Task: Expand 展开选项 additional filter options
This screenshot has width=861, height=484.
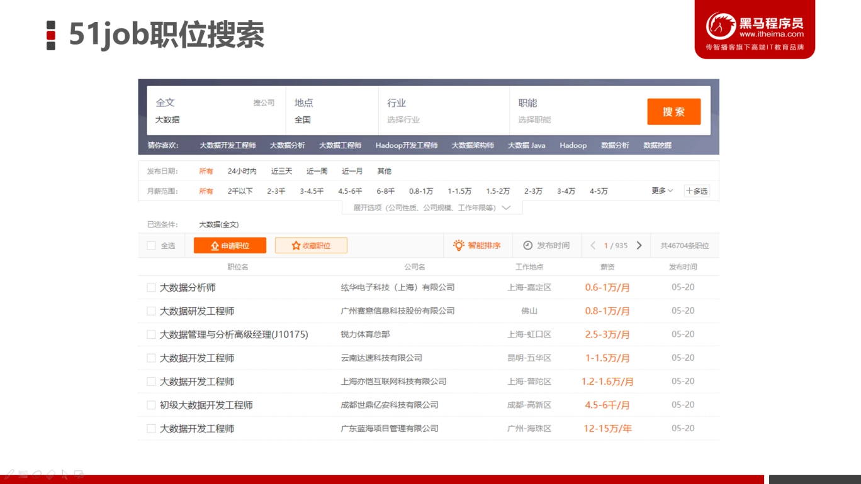Action: click(432, 207)
